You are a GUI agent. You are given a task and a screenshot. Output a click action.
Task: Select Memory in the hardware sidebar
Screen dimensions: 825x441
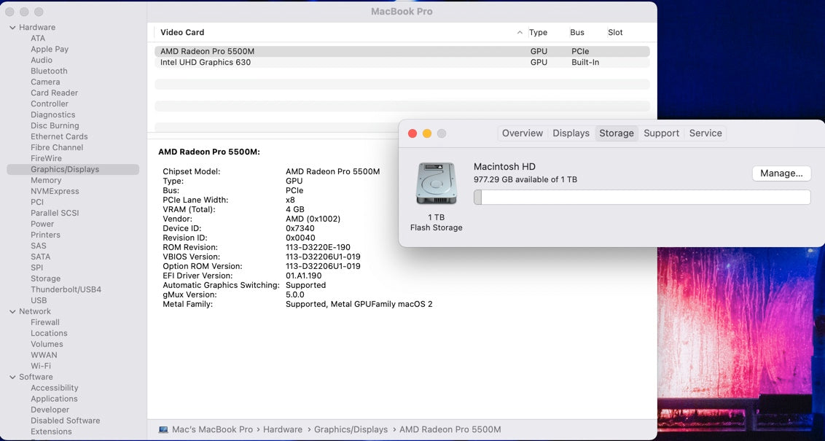tap(45, 180)
